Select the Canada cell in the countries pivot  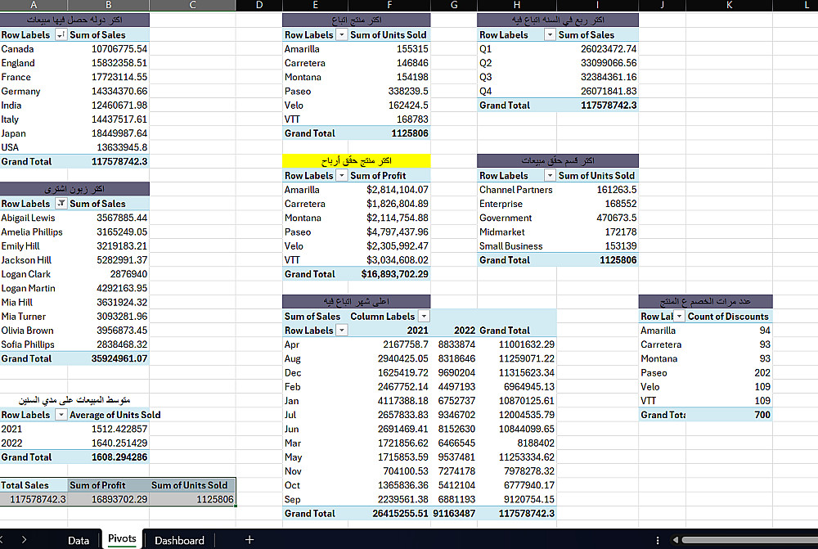point(34,49)
